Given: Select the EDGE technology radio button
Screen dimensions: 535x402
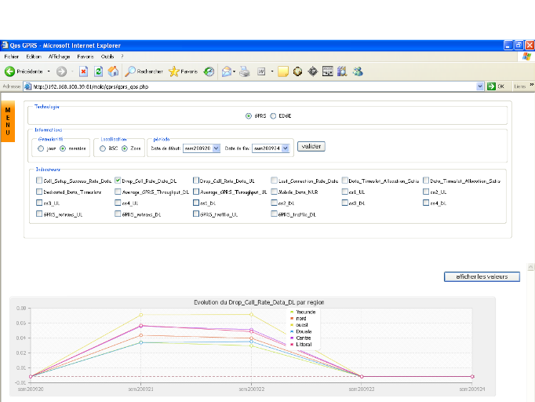Looking at the screenshot, I should [x=273, y=115].
